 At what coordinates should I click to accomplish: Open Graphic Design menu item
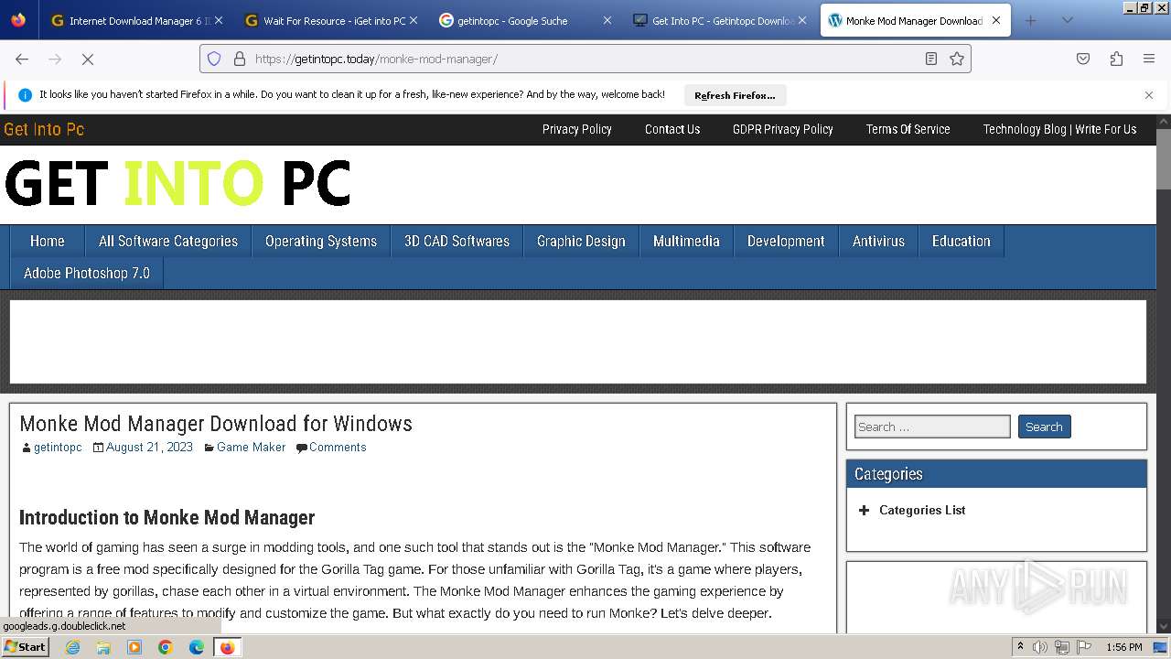click(x=581, y=241)
